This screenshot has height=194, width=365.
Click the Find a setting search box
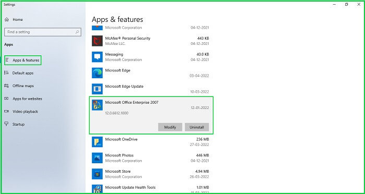click(x=43, y=32)
